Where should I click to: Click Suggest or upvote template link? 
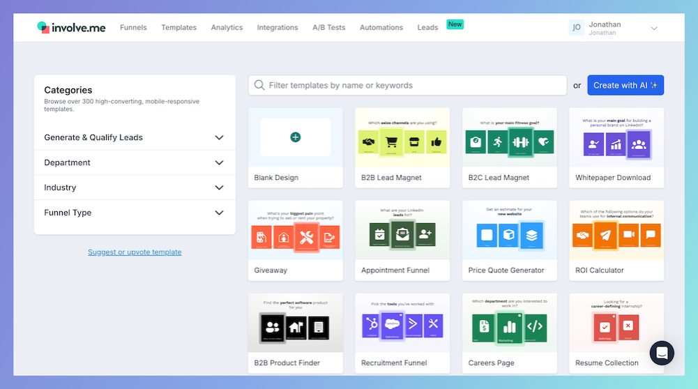(x=135, y=252)
